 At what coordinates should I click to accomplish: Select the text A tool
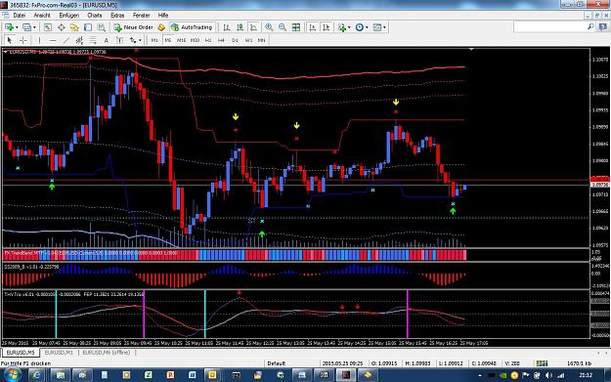[106, 40]
